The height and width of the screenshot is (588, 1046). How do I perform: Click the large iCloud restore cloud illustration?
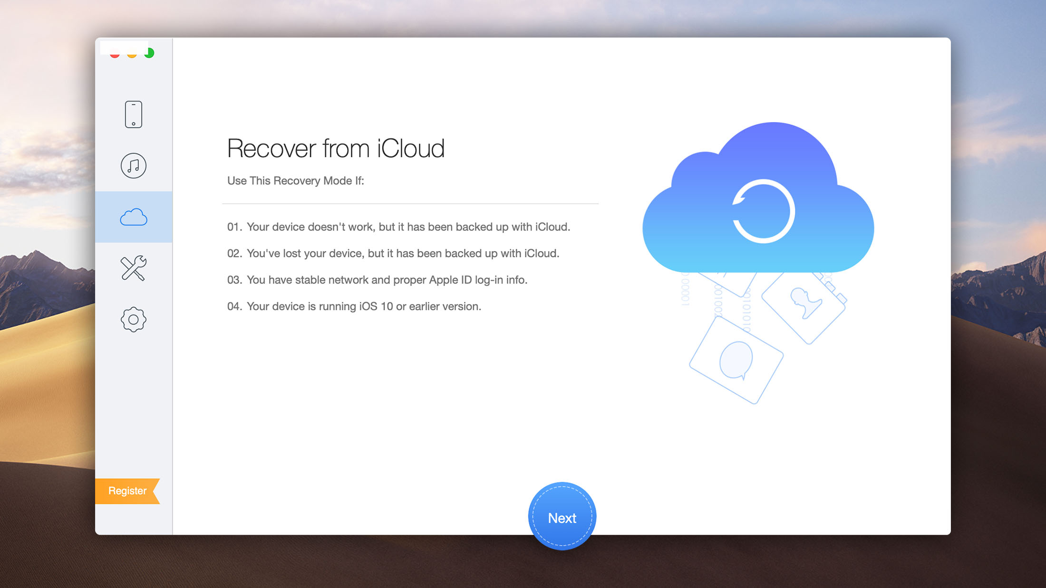point(758,198)
